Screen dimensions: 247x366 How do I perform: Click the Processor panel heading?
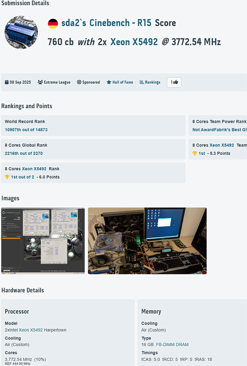(17, 312)
